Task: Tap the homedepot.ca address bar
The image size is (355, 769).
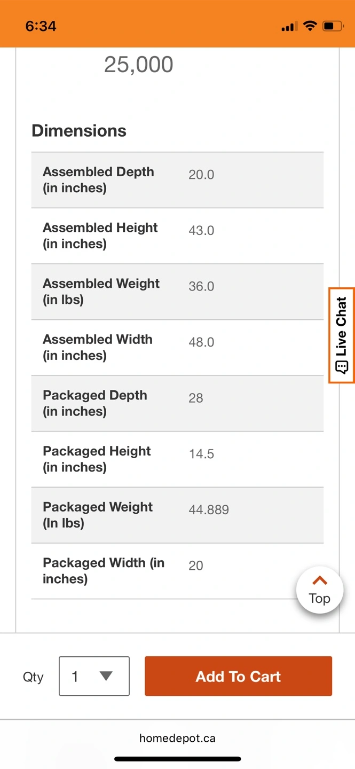Action: point(177,738)
